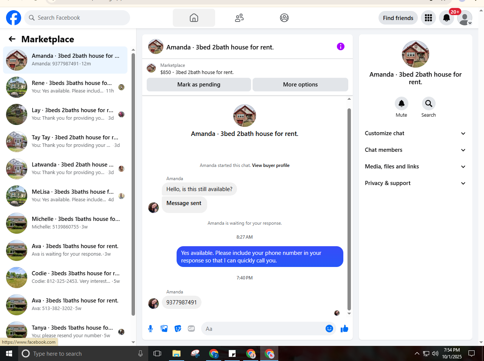This screenshot has height=361, width=484.
Task: Open Task View in taskbar
Action: tap(157, 353)
